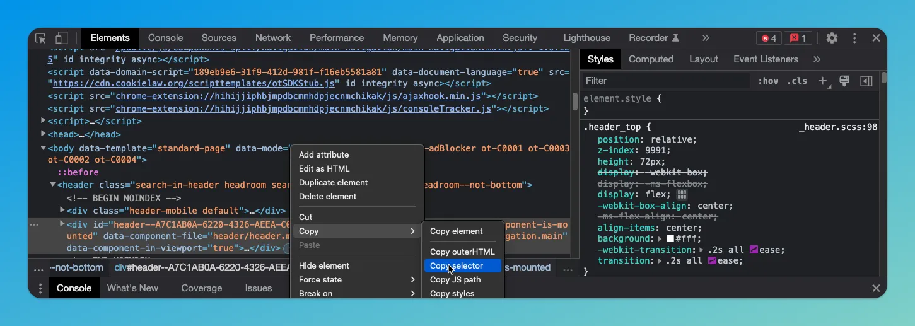Open the flexbox editor icon beside display: flex

pyautogui.click(x=682, y=194)
